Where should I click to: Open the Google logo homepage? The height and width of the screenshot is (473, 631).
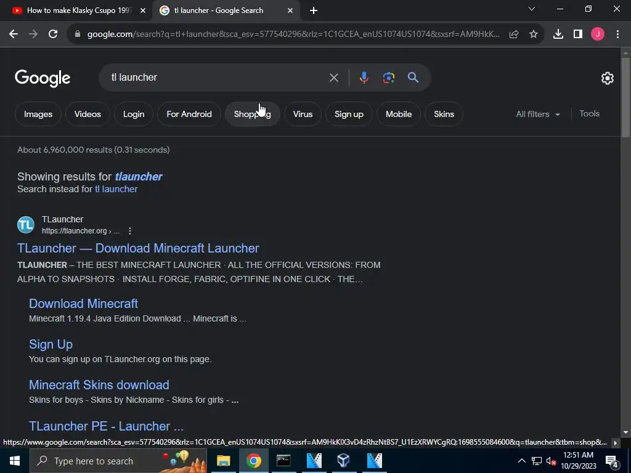[x=43, y=78]
